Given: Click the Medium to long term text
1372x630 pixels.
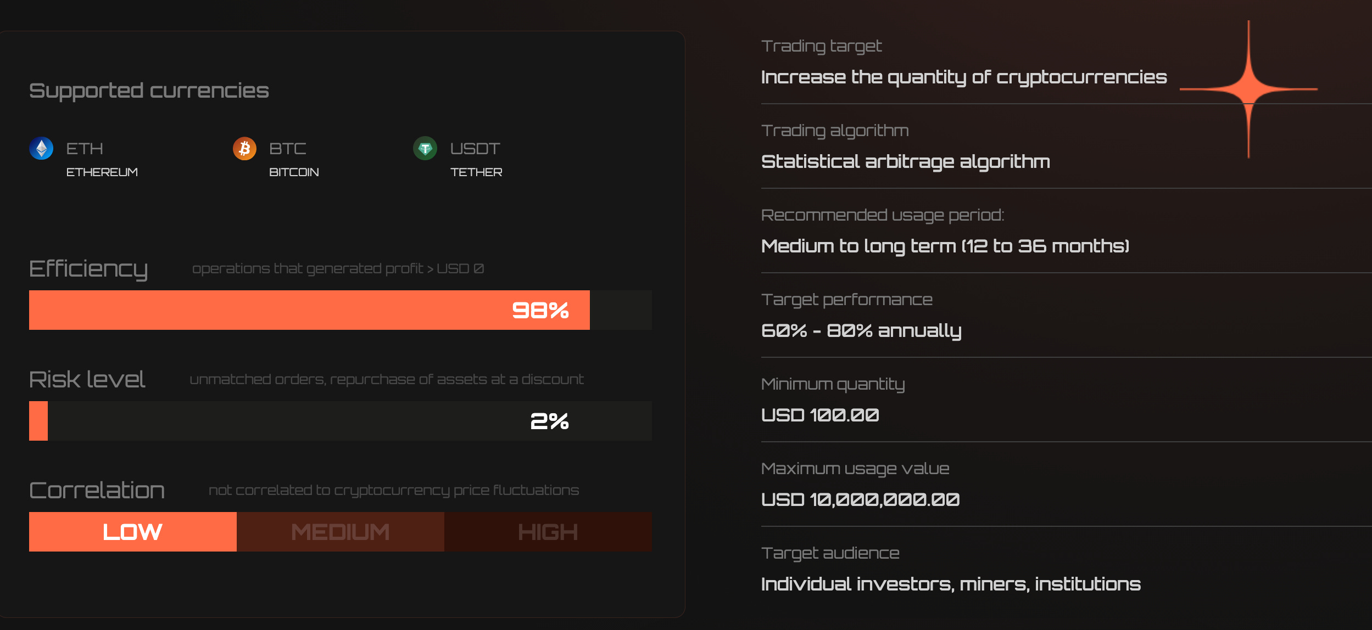Looking at the screenshot, I should coord(945,246).
